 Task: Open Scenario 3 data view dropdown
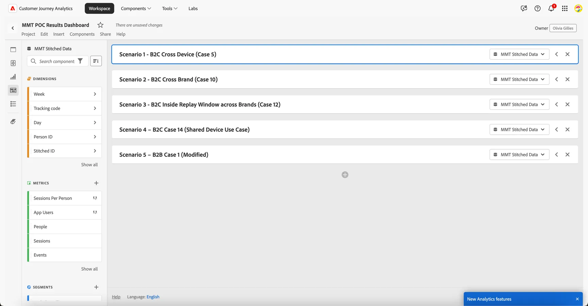[x=519, y=104]
